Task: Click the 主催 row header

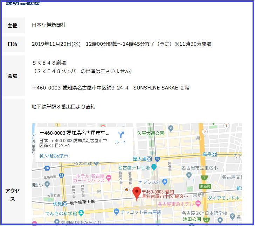Action: (x=14, y=25)
